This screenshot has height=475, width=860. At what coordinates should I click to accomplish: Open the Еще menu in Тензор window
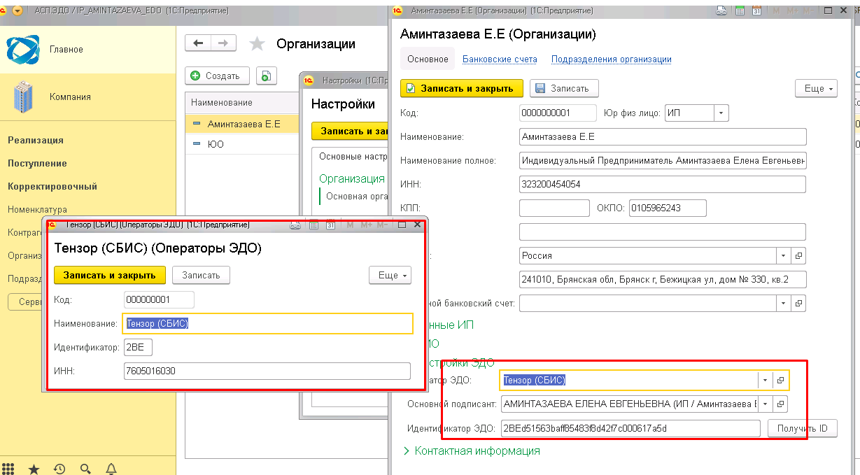[390, 275]
